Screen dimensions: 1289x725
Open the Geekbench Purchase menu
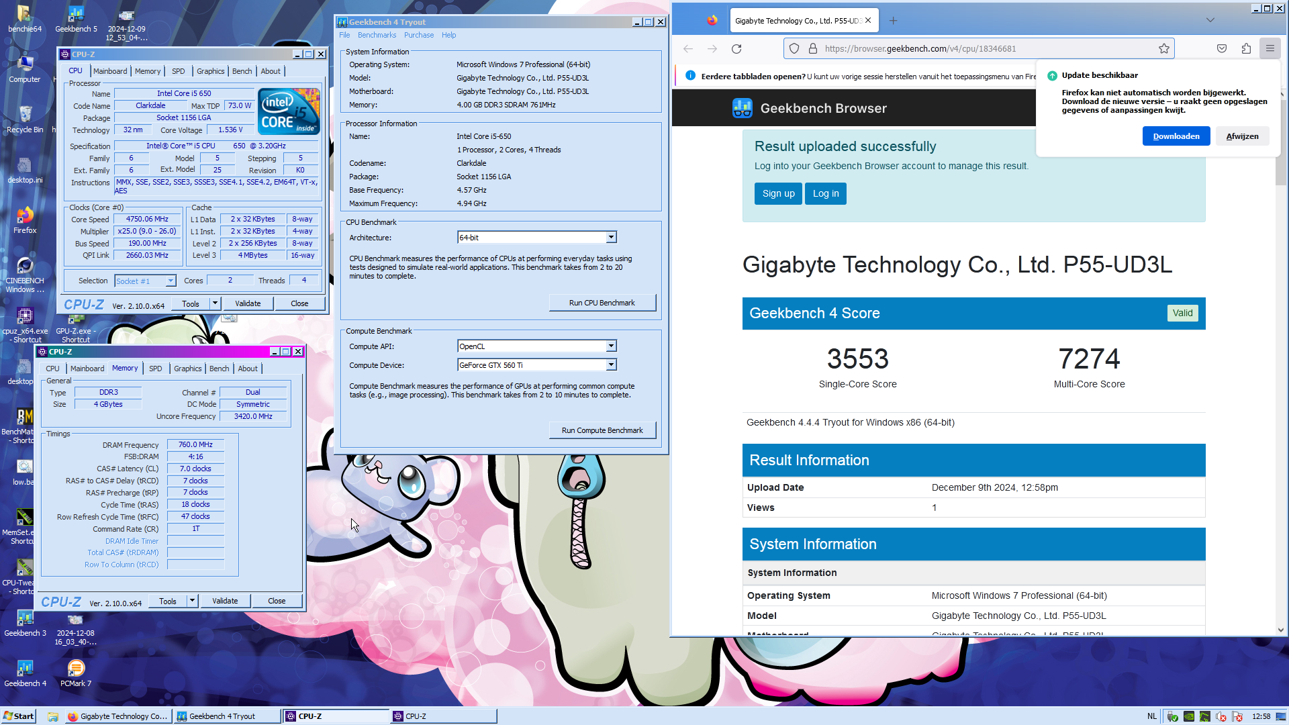419,35
